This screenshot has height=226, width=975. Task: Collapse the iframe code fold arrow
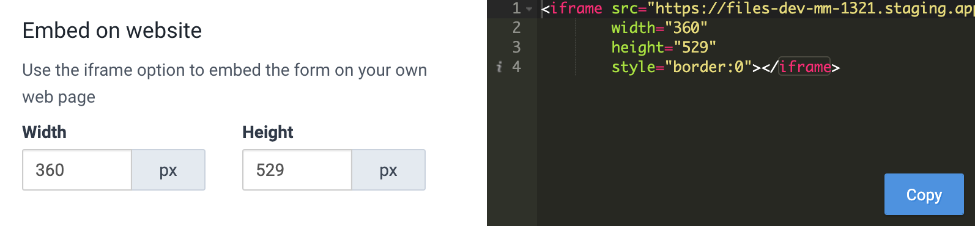pyautogui.click(x=530, y=9)
